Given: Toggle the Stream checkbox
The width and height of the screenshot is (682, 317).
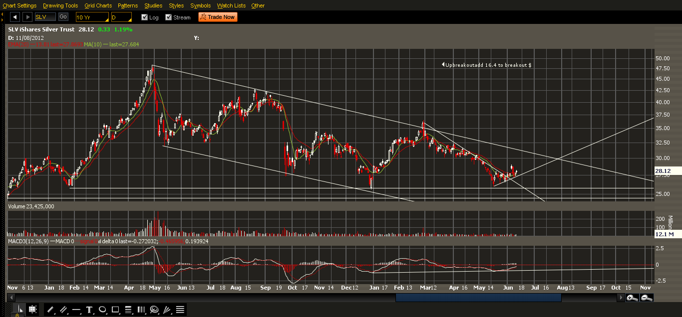Looking at the screenshot, I should (168, 17).
